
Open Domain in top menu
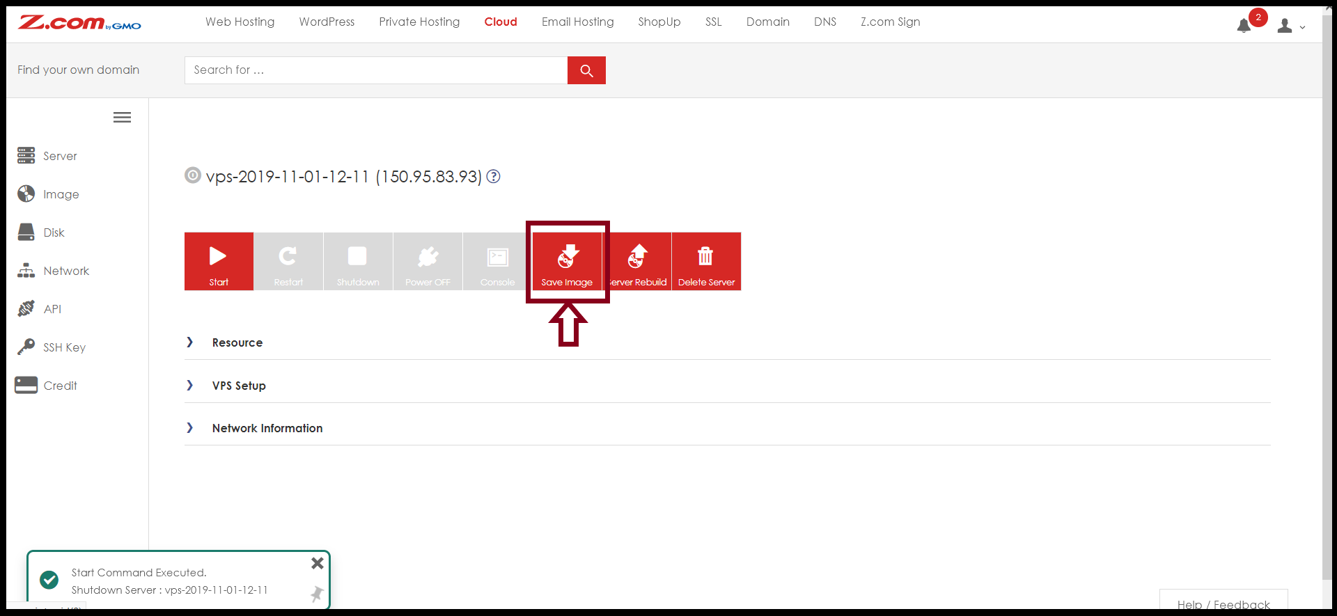pyautogui.click(x=768, y=22)
